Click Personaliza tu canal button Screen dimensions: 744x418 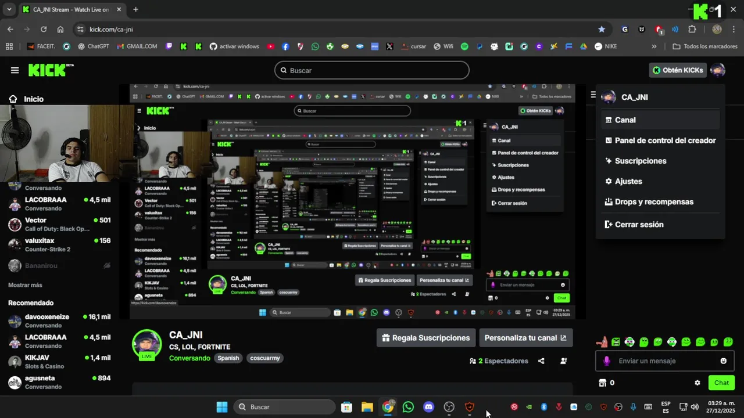(x=525, y=338)
